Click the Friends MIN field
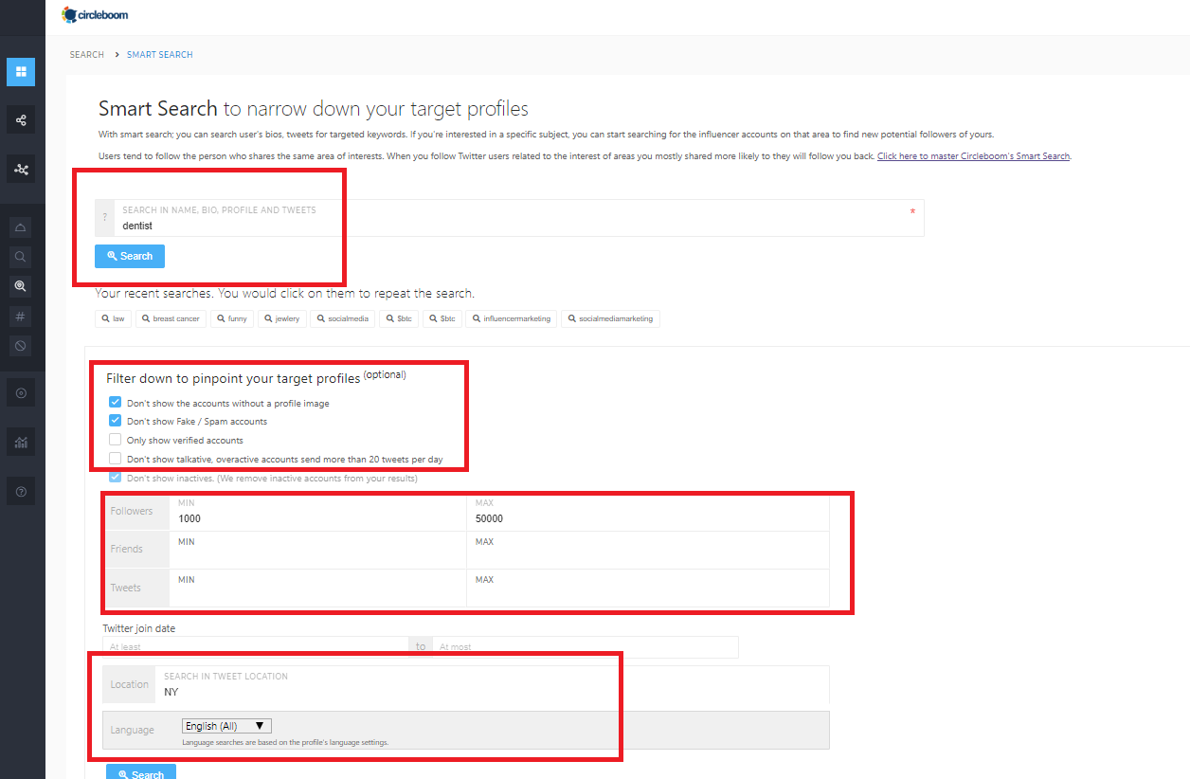This screenshot has width=1190, height=779. [318, 550]
